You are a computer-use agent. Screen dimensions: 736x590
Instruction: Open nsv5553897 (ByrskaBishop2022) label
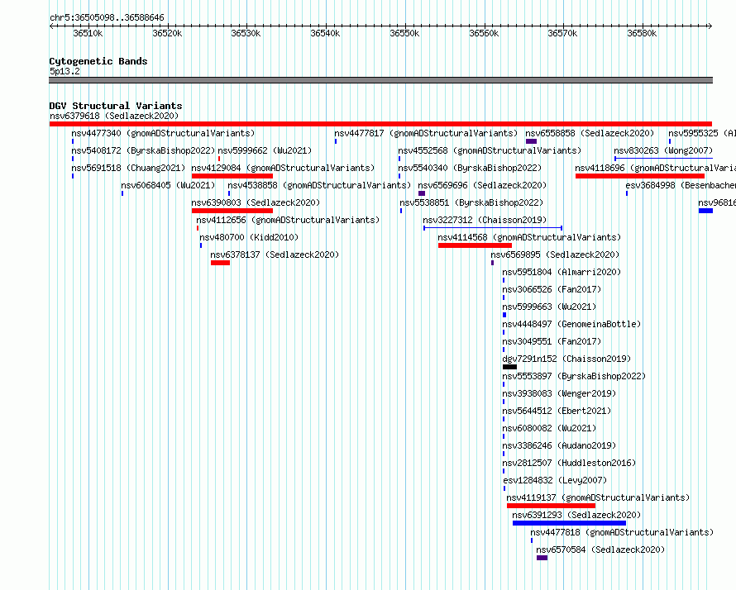click(x=574, y=376)
